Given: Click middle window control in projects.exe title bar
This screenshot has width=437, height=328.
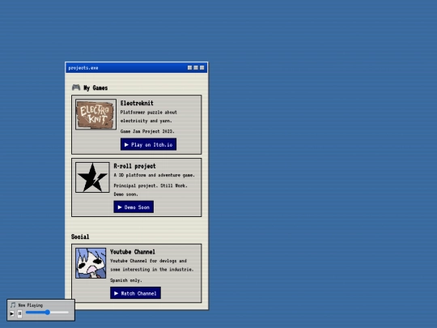Looking at the screenshot, I should [x=196, y=67].
